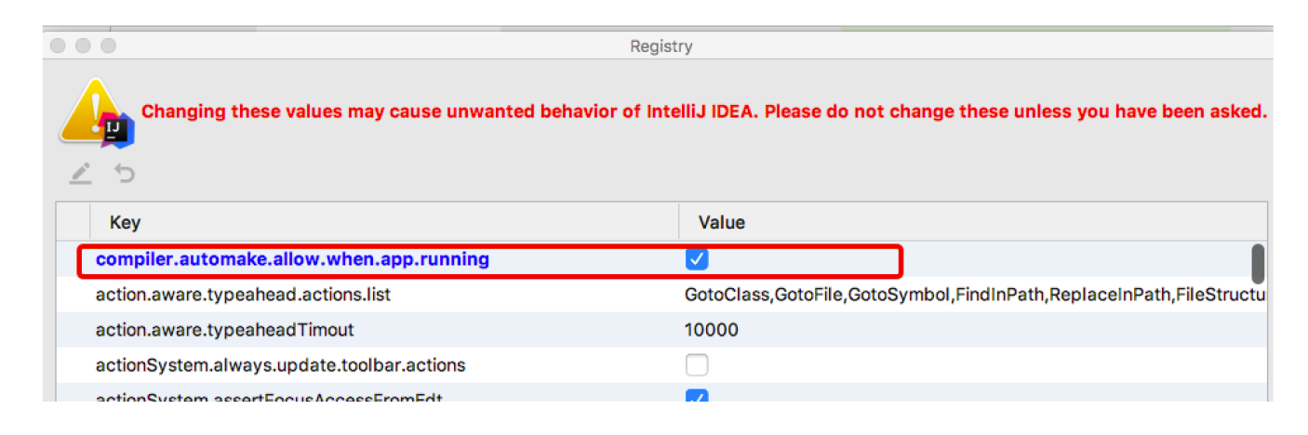Click the yellow minimize window button

[x=84, y=46]
